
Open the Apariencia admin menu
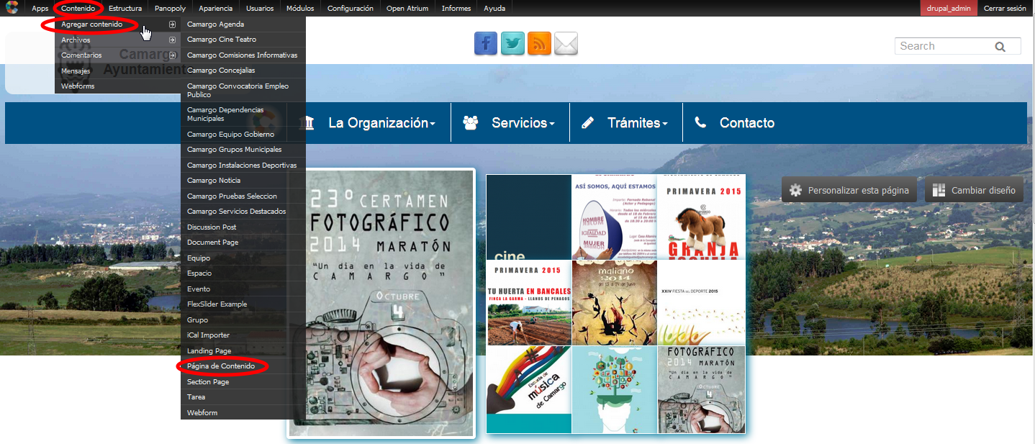216,9
